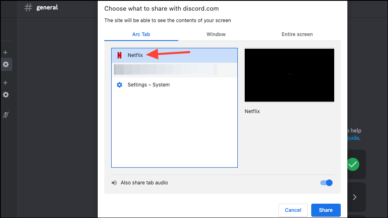Switch to the Window tab
The image size is (388, 218).
(216, 34)
